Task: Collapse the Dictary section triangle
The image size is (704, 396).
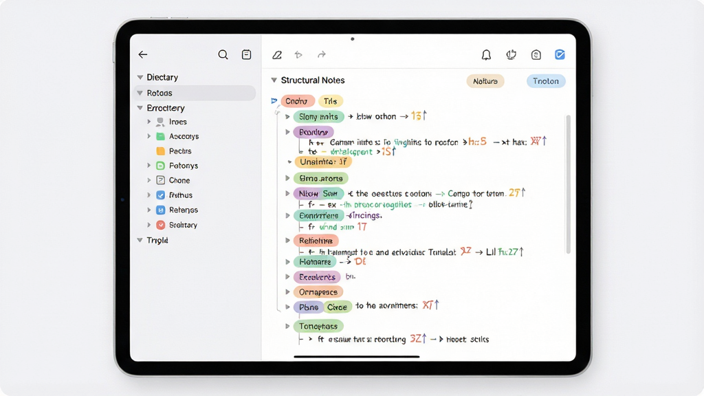Action: pyautogui.click(x=140, y=77)
